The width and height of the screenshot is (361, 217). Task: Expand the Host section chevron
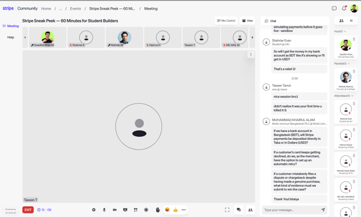point(345,31)
